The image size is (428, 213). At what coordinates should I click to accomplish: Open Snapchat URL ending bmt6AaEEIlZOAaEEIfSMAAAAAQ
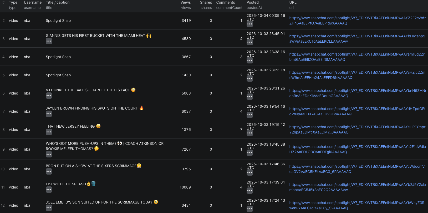[357, 57]
